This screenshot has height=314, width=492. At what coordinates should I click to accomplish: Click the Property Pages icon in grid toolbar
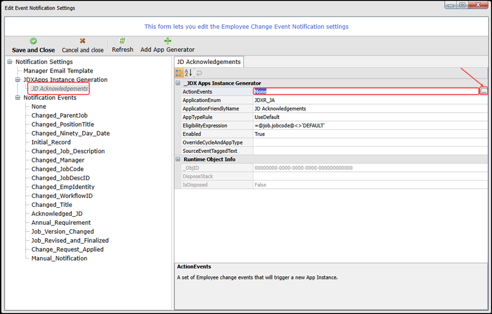coord(199,73)
